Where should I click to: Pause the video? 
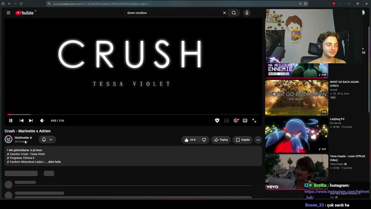point(11,120)
